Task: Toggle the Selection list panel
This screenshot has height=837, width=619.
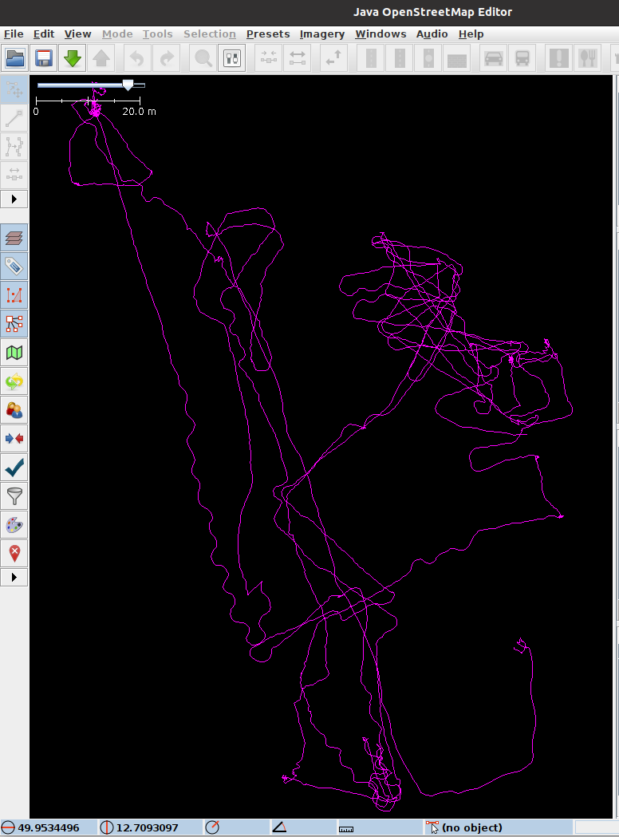Action: (x=14, y=294)
